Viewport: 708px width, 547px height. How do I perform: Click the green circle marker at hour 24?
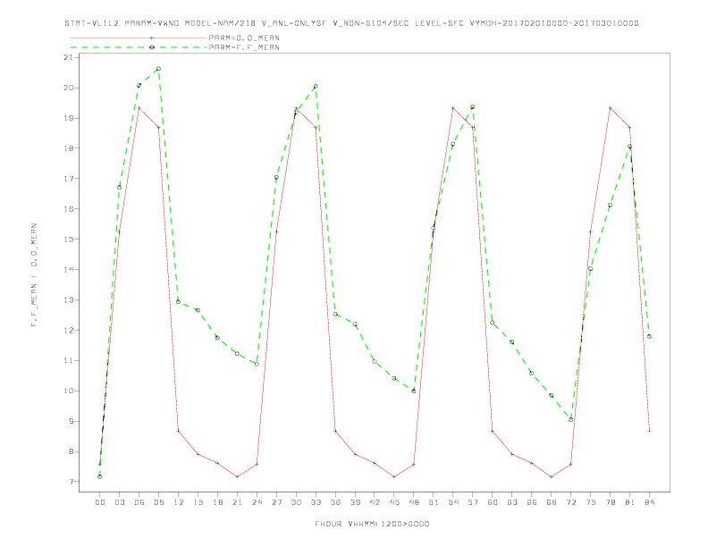coord(257,364)
